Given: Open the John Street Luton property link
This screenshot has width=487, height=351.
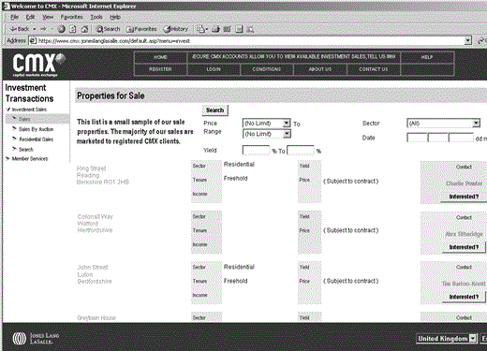Looking at the screenshot, I should (95, 274).
